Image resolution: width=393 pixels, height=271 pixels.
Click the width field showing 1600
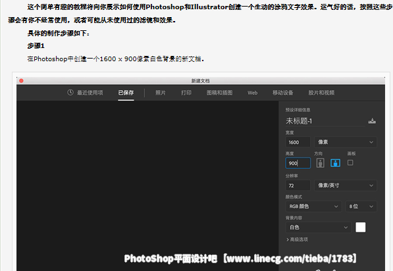coord(298,142)
